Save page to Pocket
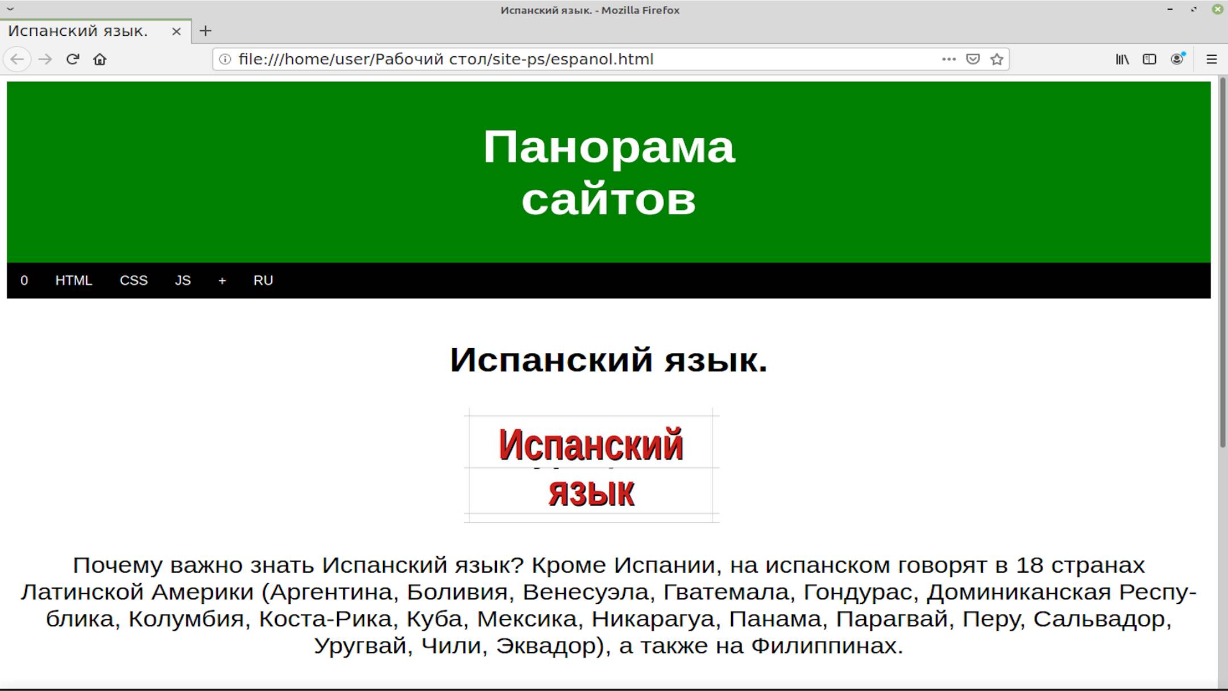 tap(973, 59)
